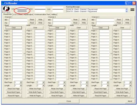Screen dimensions: 138x106
Task: Click the Channel 1 MID input field
Action: tap(18, 20)
